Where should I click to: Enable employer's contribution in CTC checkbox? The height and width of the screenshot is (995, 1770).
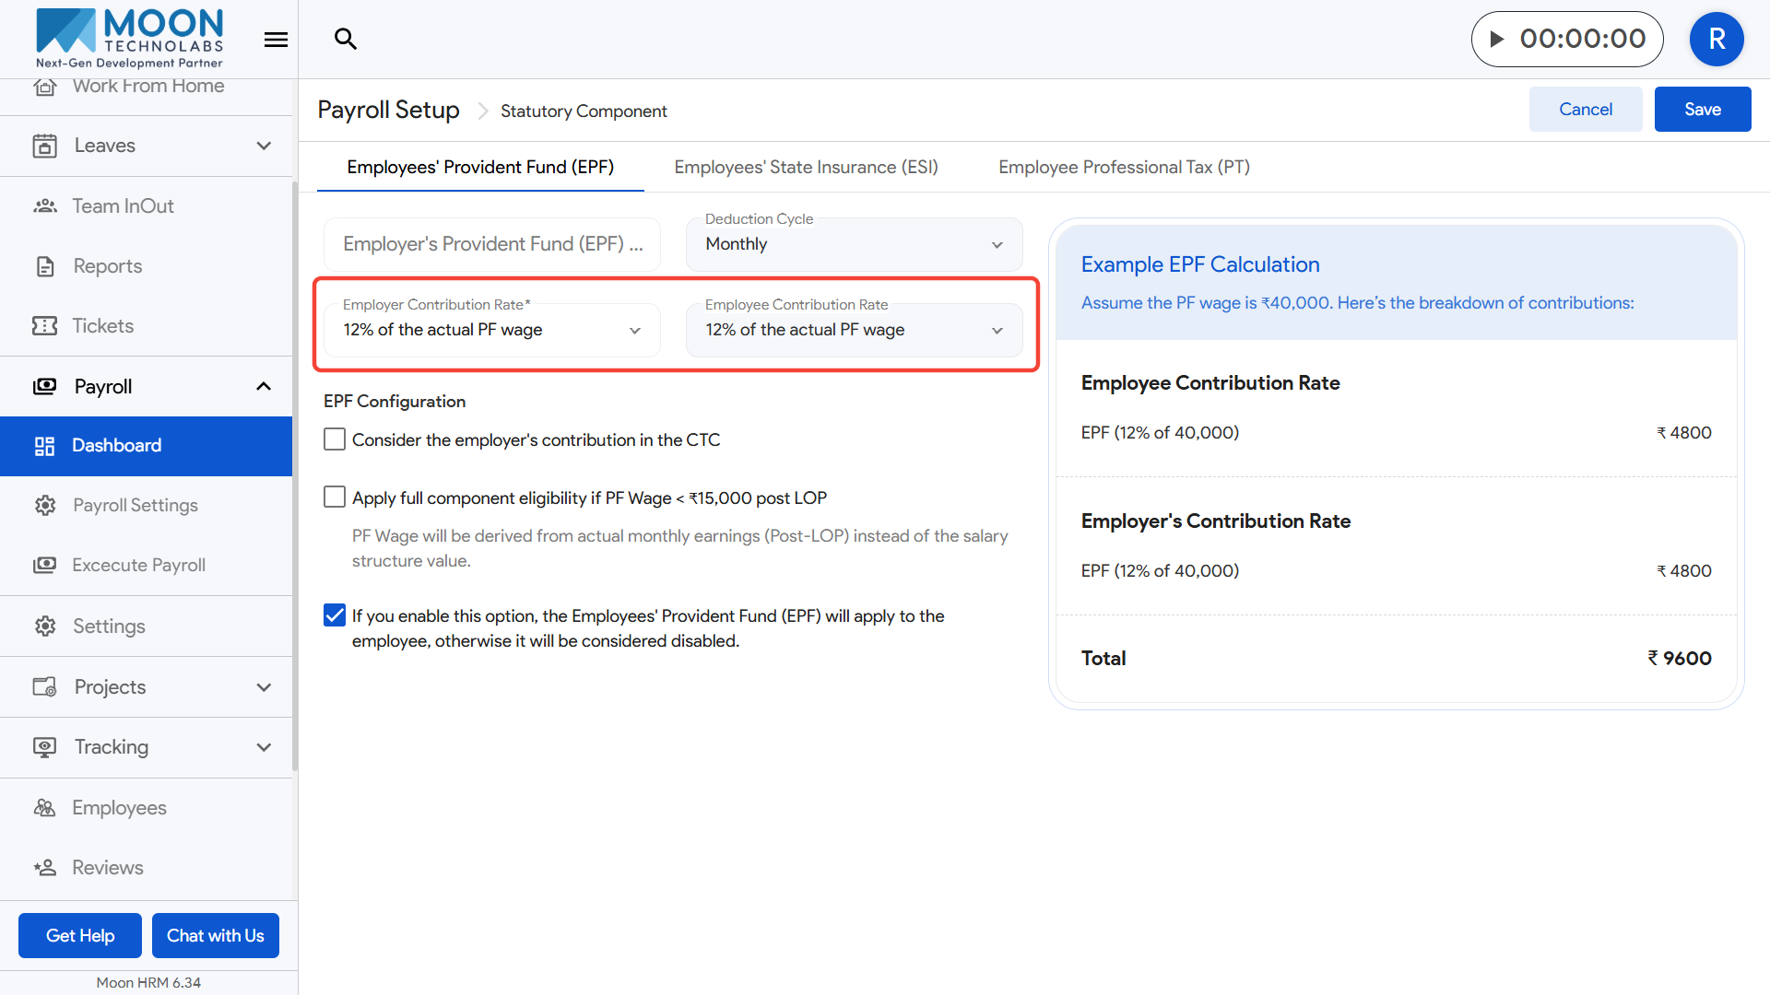[335, 439]
